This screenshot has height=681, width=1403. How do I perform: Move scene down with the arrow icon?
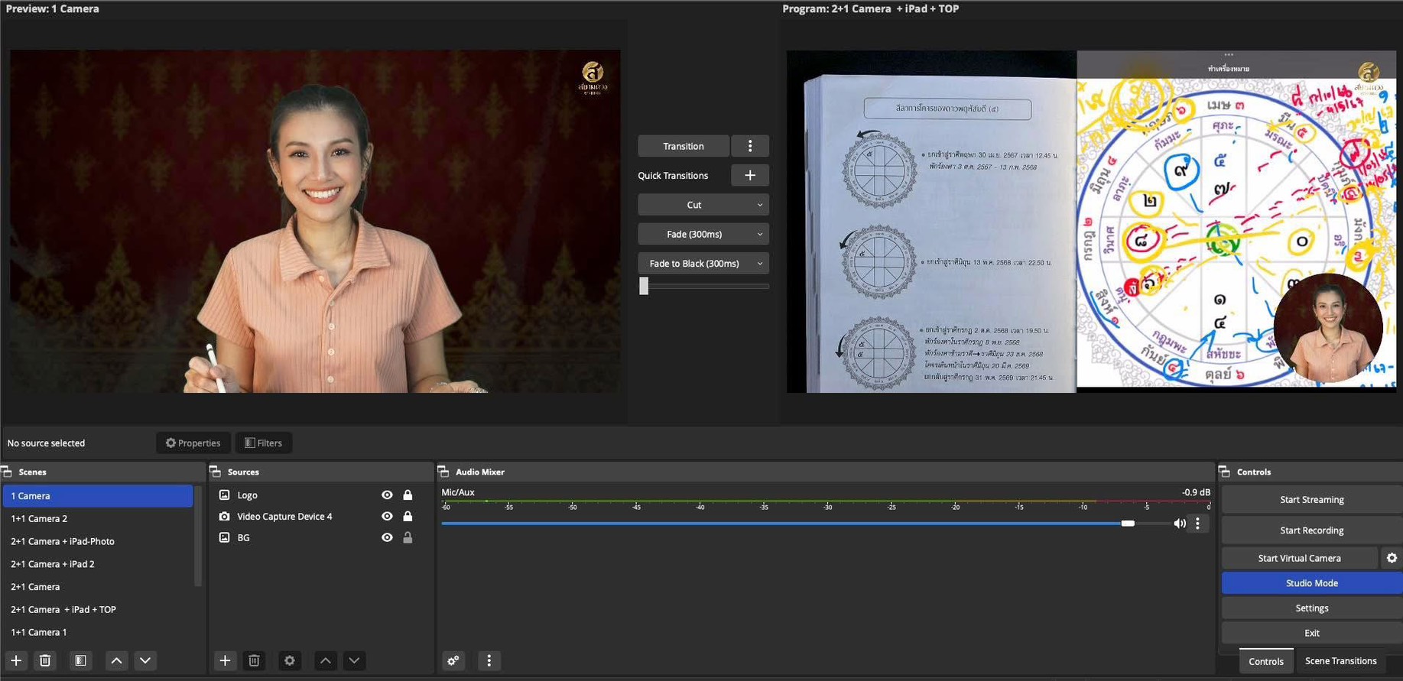145,660
